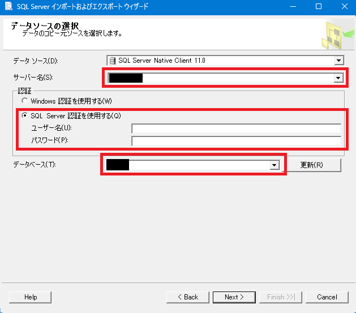
Task: Expand the サーバー名 dropdown arrow
Action: [338, 78]
